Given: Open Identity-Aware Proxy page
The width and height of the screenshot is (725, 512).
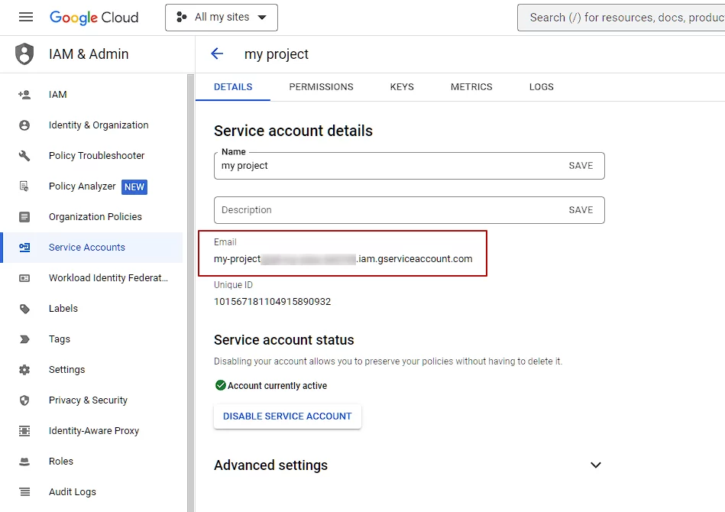Looking at the screenshot, I should coord(92,430).
